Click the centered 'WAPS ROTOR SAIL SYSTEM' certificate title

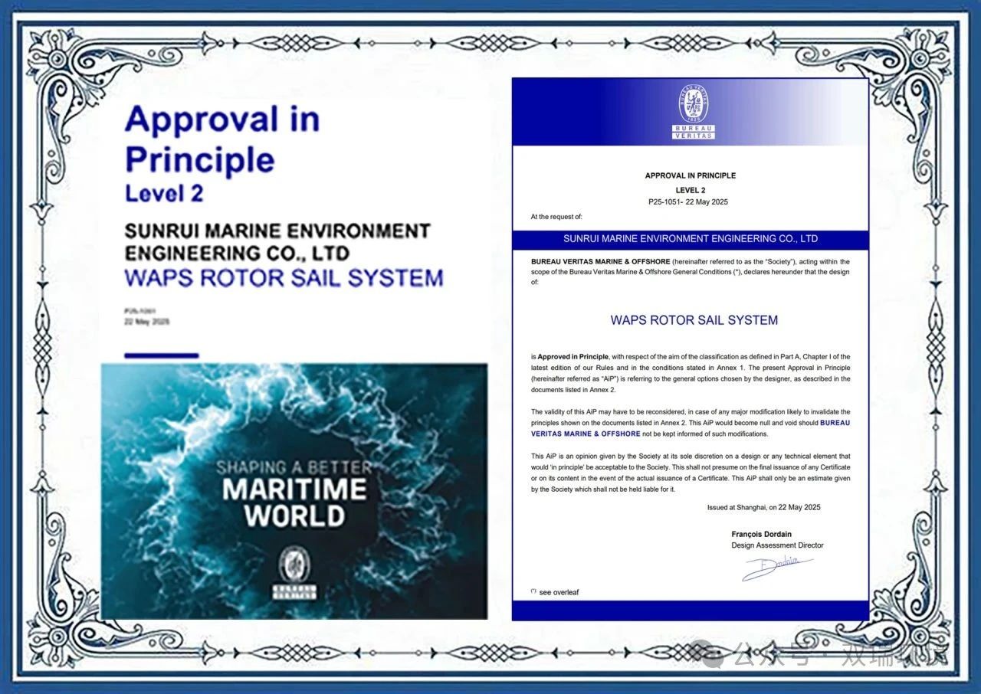click(x=694, y=320)
